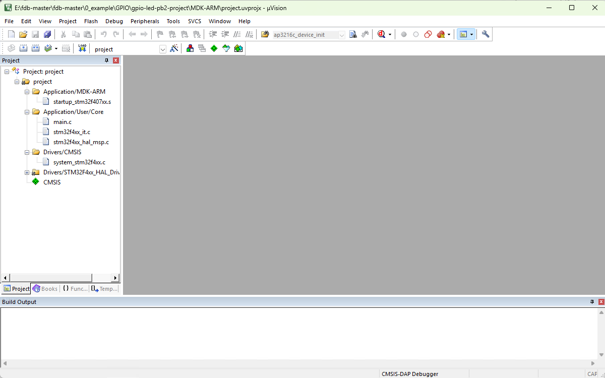Image resolution: width=605 pixels, height=378 pixels.
Task: Close the Project panel
Action: 115,60
